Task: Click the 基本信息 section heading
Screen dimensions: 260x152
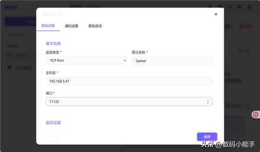Action: click(53, 43)
